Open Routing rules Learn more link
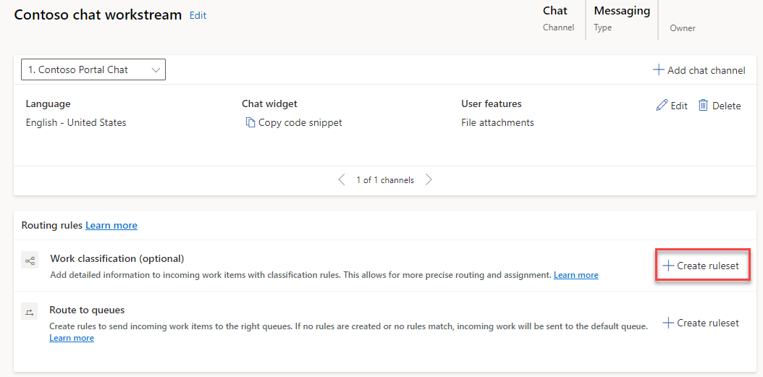The image size is (763, 377). (111, 225)
